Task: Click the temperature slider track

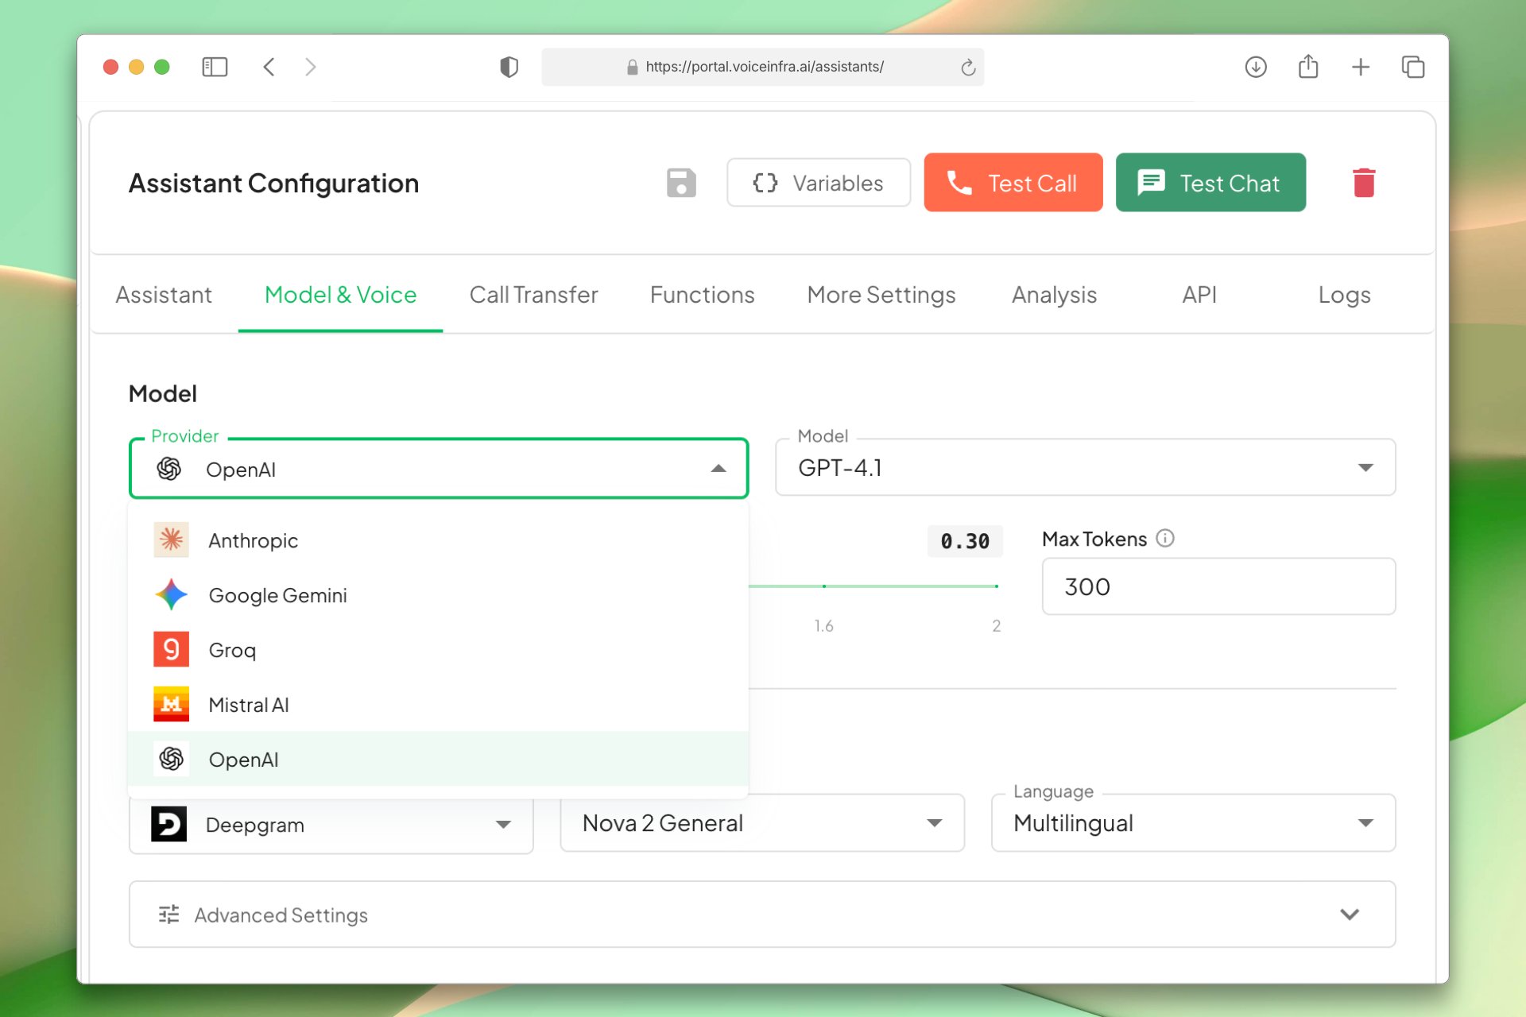Action: click(x=873, y=586)
